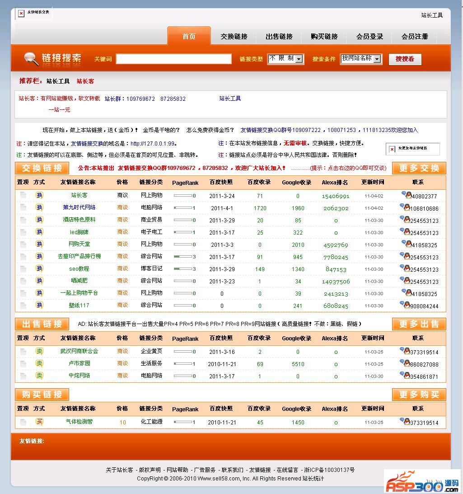Click Alexa rank 15406991 in 站长客 row
The width and height of the screenshot is (463, 494).
tap(336, 196)
